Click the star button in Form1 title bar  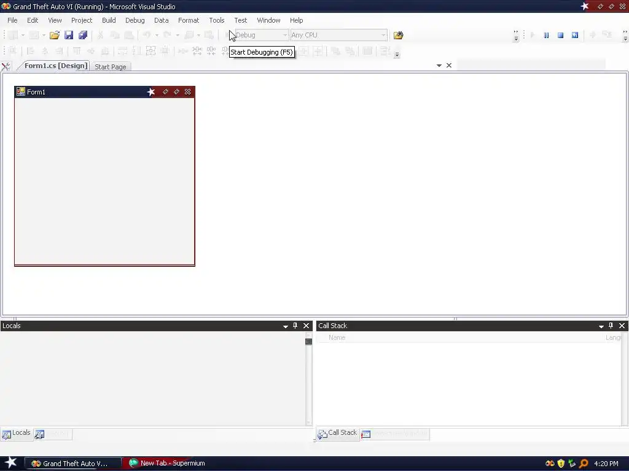[x=151, y=92]
